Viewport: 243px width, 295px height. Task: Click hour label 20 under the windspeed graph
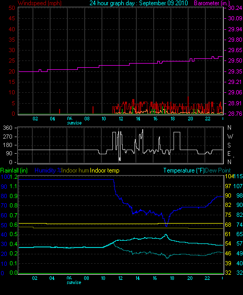[x=190, y=119]
